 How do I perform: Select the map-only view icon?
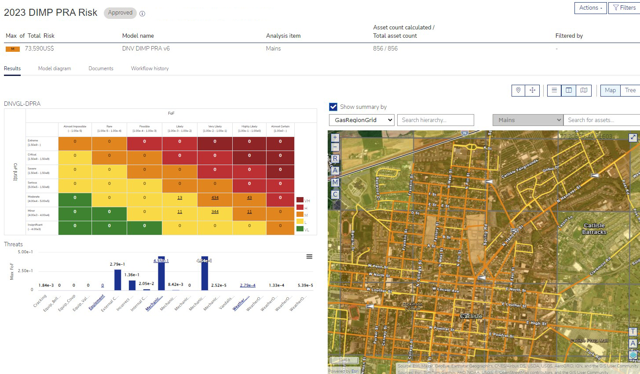point(583,90)
